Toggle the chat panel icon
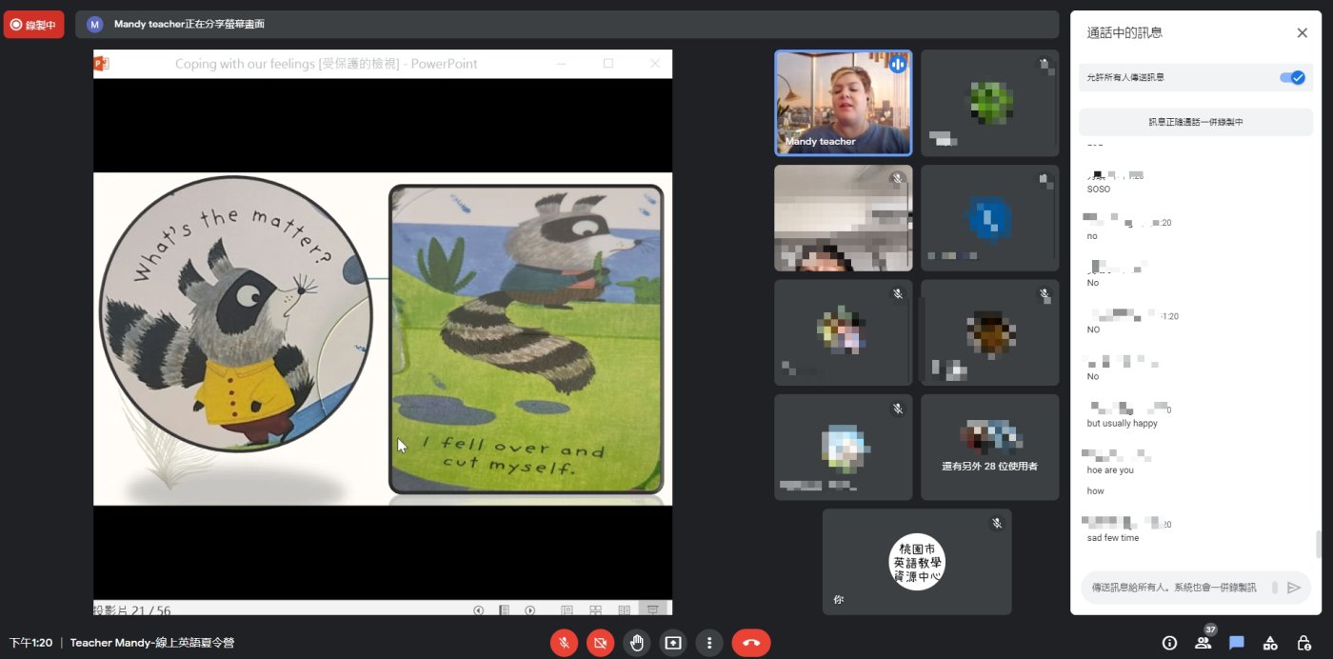This screenshot has height=659, width=1333. (x=1237, y=643)
